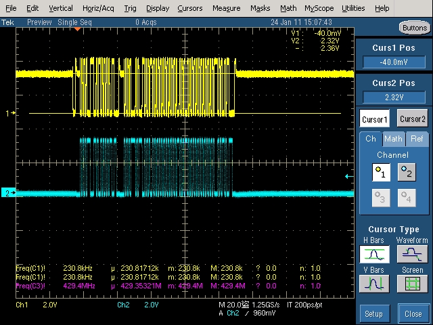The height and width of the screenshot is (325, 433).
Task: Open the Trig menu
Action: point(130,8)
